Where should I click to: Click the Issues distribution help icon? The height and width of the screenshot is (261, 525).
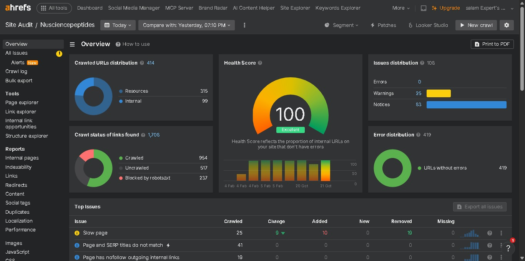coord(422,63)
